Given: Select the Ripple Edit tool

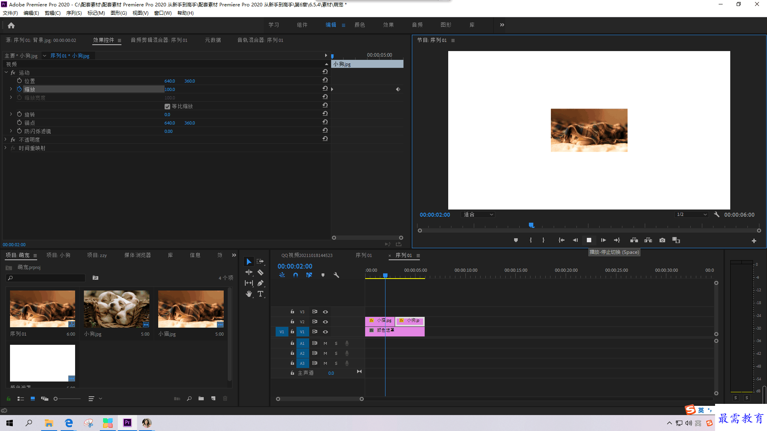Looking at the screenshot, I should [249, 272].
